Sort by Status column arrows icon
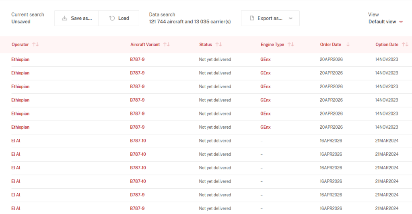The height and width of the screenshot is (214, 412). (219, 44)
